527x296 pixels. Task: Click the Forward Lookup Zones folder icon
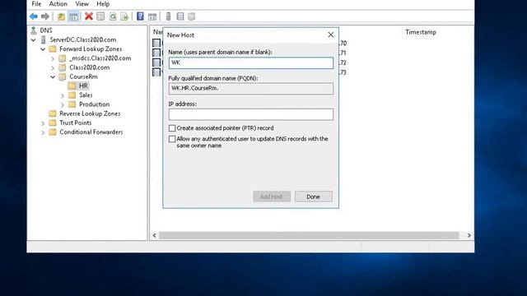point(53,49)
